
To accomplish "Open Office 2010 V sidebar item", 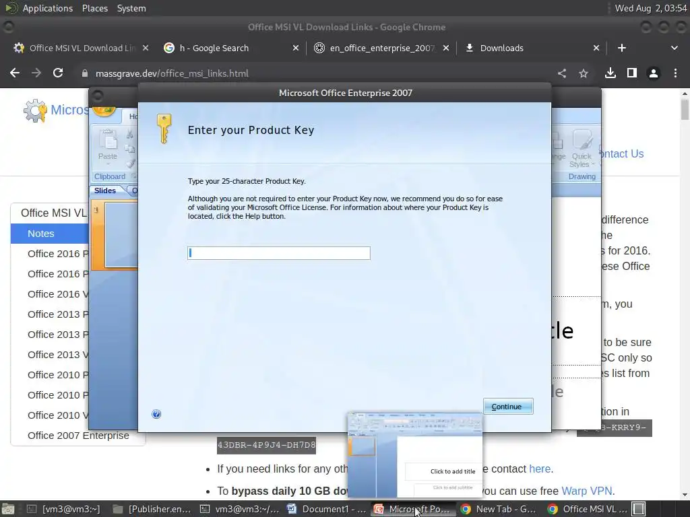I will pos(58,415).
